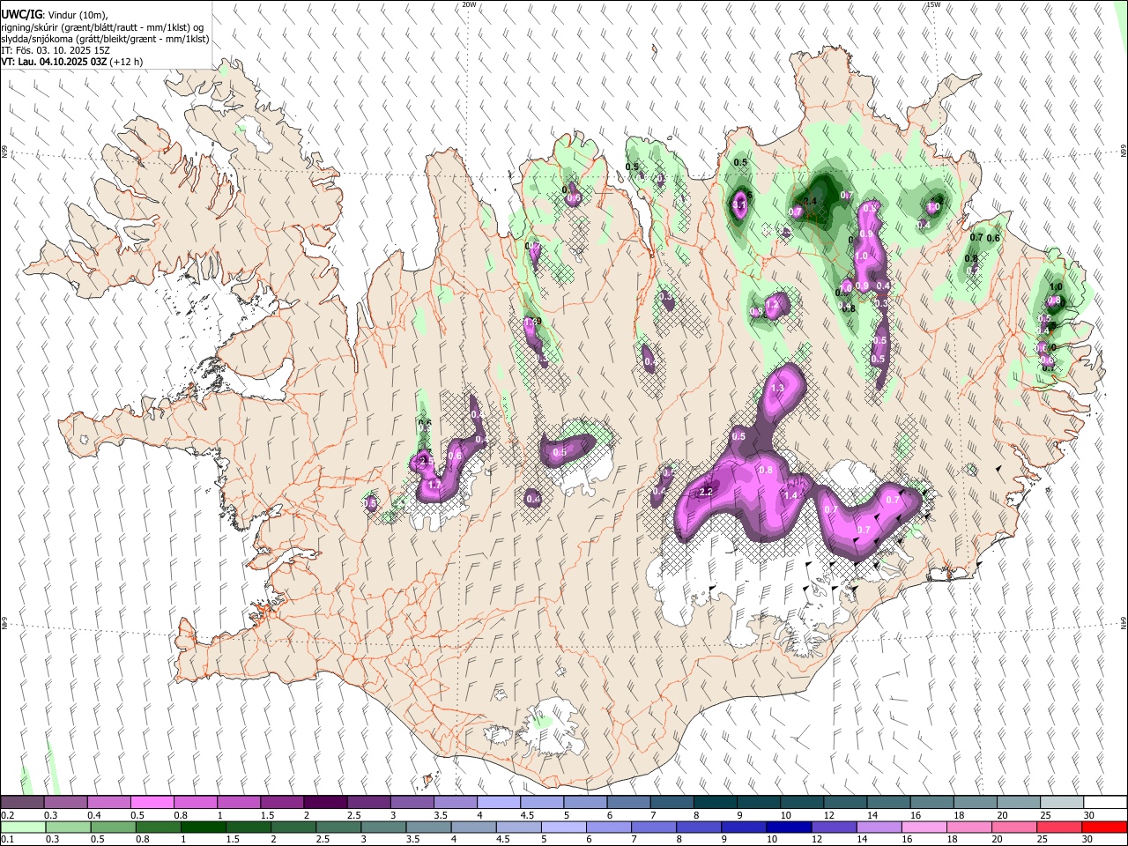This screenshot has width=1128, height=846.
Task: Click the 'VT: Lau. 04.10.2025 03Z (+12 h)' line
Action: (72, 63)
